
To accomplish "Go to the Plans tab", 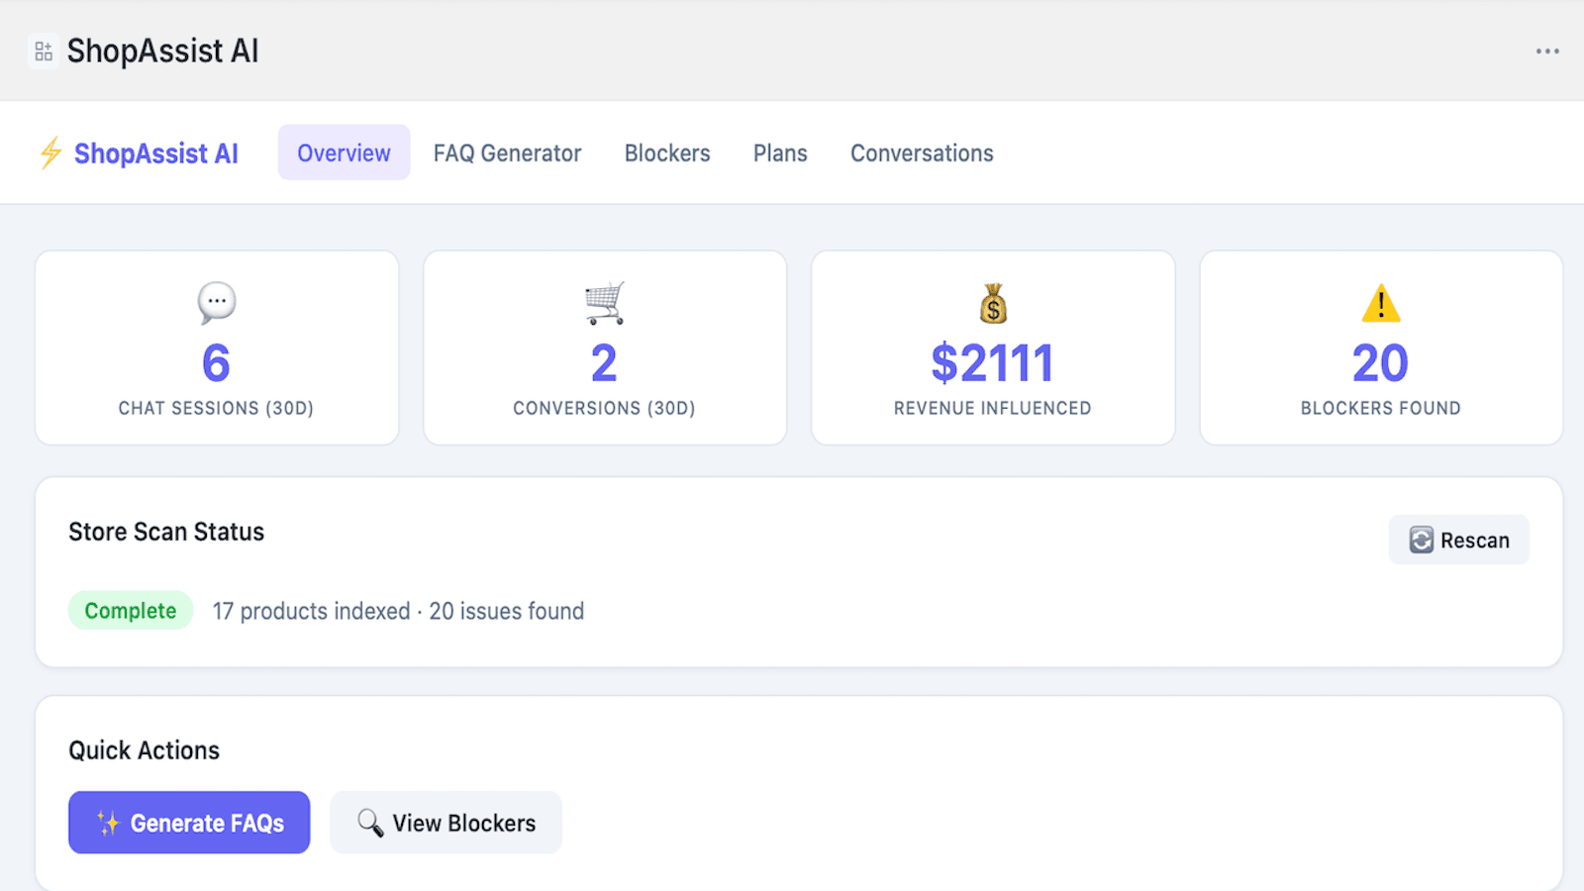I will [x=780, y=153].
